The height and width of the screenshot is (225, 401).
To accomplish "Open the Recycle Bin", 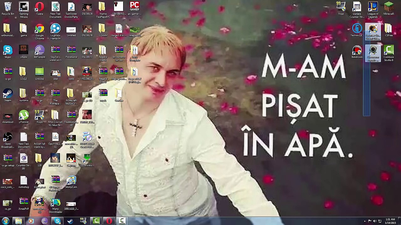I will coord(8,9).
